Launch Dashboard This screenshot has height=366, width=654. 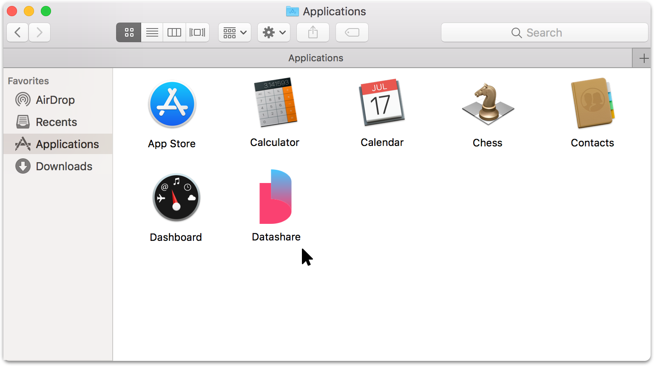click(176, 197)
